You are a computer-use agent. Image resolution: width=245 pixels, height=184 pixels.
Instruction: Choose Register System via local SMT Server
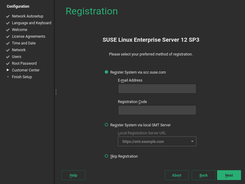click(107, 125)
